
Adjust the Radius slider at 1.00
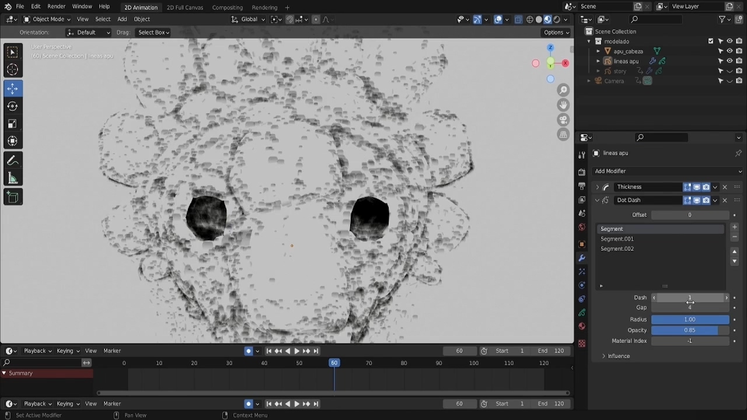pos(690,320)
